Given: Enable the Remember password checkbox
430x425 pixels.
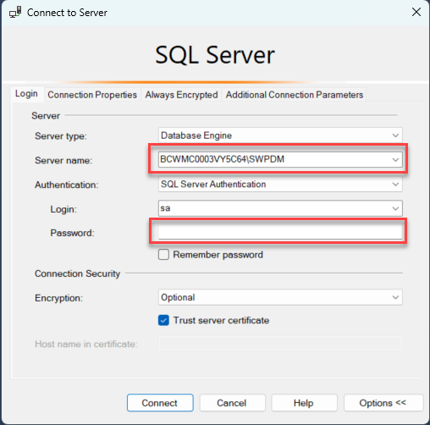Looking at the screenshot, I should [163, 254].
